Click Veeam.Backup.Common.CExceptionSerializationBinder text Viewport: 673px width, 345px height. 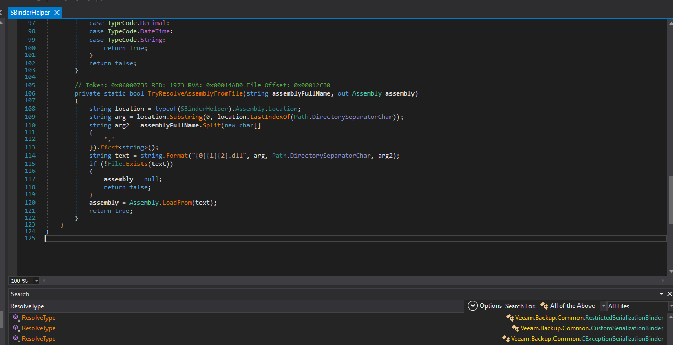click(587, 339)
